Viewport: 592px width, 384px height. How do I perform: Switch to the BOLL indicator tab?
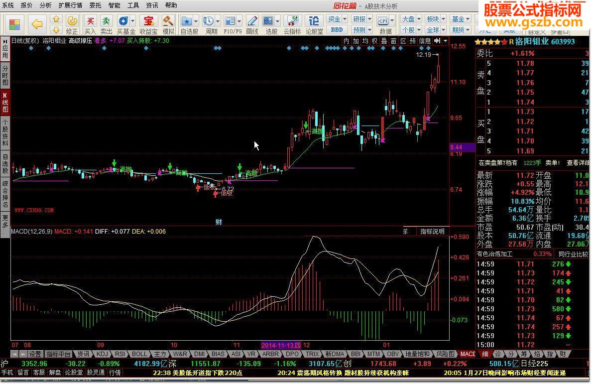(x=139, y=354)
